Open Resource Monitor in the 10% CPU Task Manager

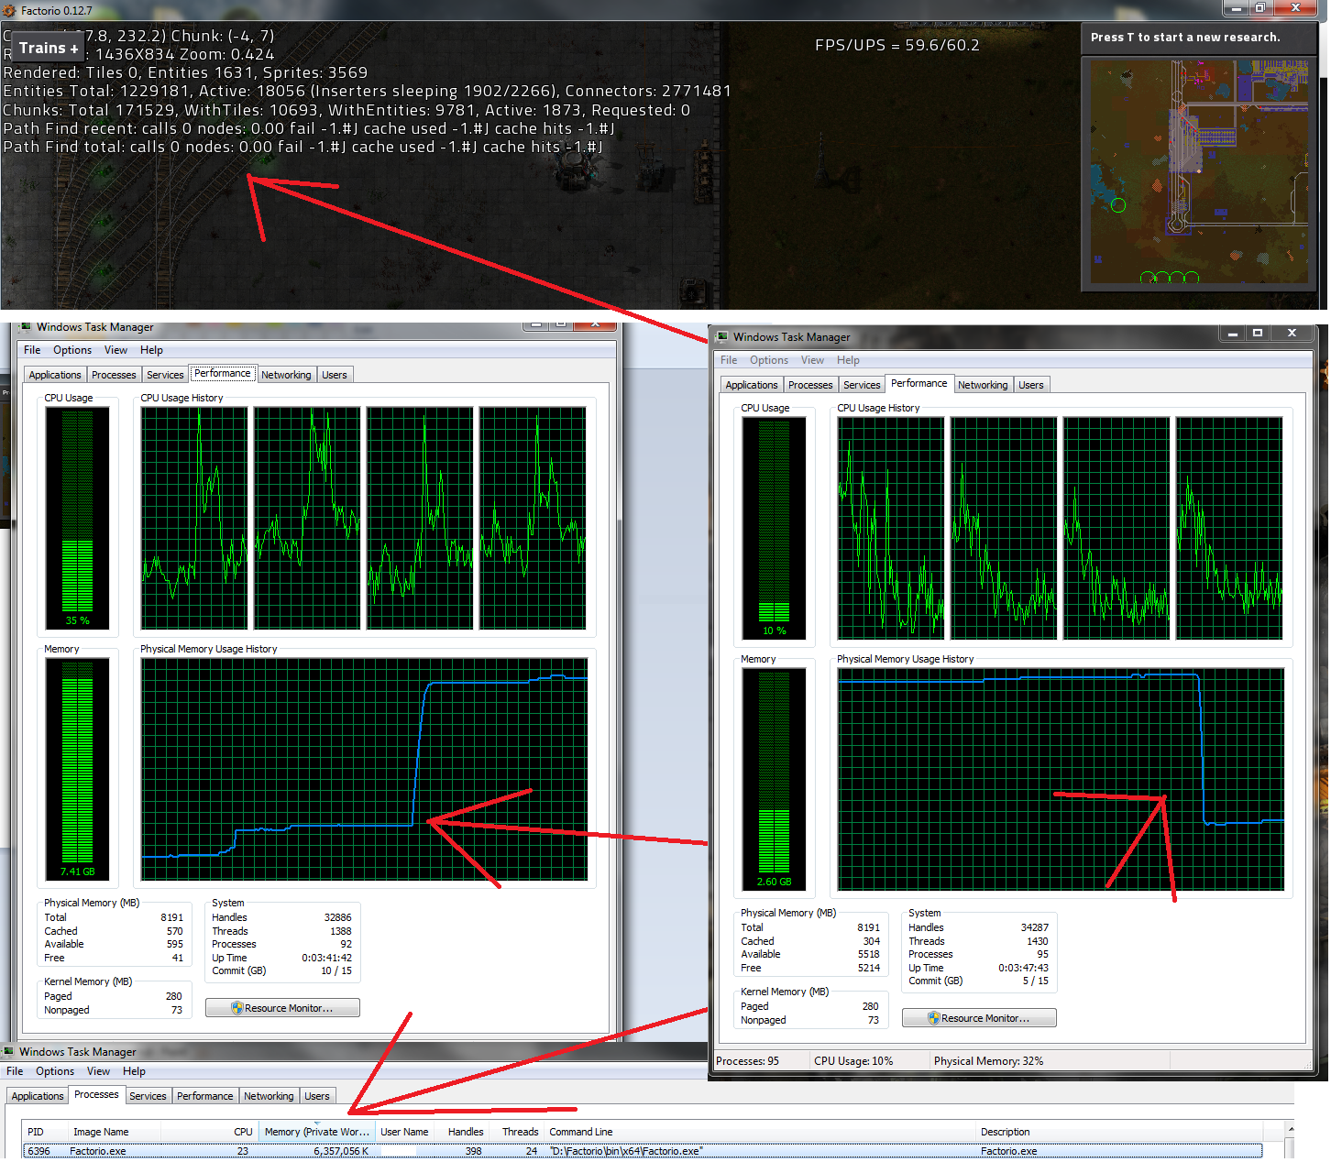coord(979,1018)
